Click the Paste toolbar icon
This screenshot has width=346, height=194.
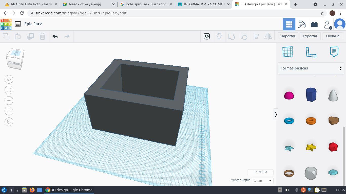[18, 36]
